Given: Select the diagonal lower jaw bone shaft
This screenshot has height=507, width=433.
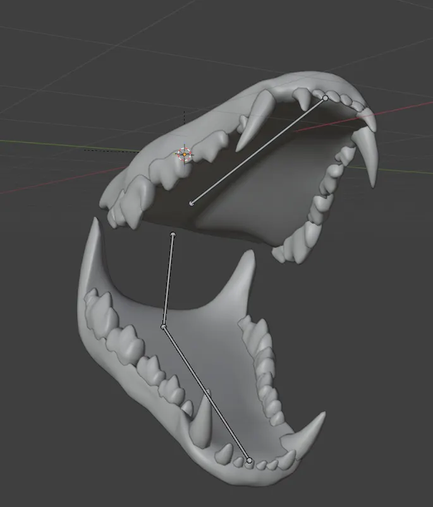Looking at the screenshot, I should (x=205, y=392).
